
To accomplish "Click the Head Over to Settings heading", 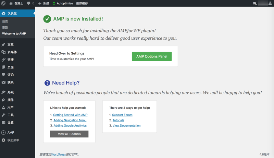I will coord(67,53).
